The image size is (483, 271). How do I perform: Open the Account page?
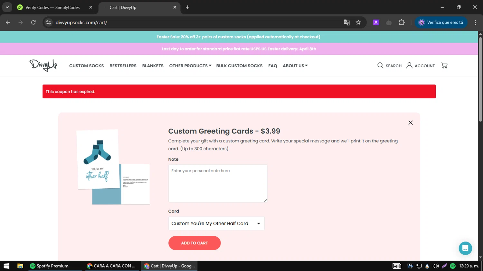coord(421,66)
